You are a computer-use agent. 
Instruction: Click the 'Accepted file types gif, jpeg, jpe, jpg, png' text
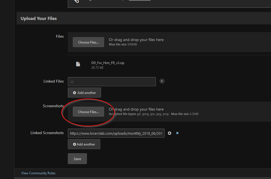[139, 114]
